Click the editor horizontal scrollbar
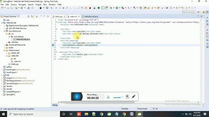This screenshot has height=117, width=209. click(x=97, y=102)
